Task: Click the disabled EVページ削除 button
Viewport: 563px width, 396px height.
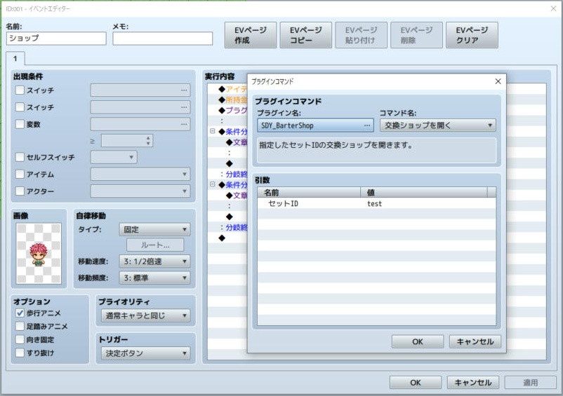Action: pos(416,35)
